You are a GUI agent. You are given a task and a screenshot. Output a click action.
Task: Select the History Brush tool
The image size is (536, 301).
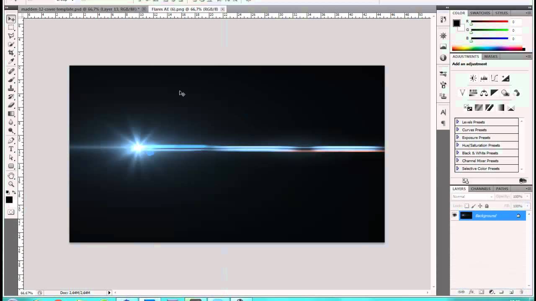pos(11,97)
